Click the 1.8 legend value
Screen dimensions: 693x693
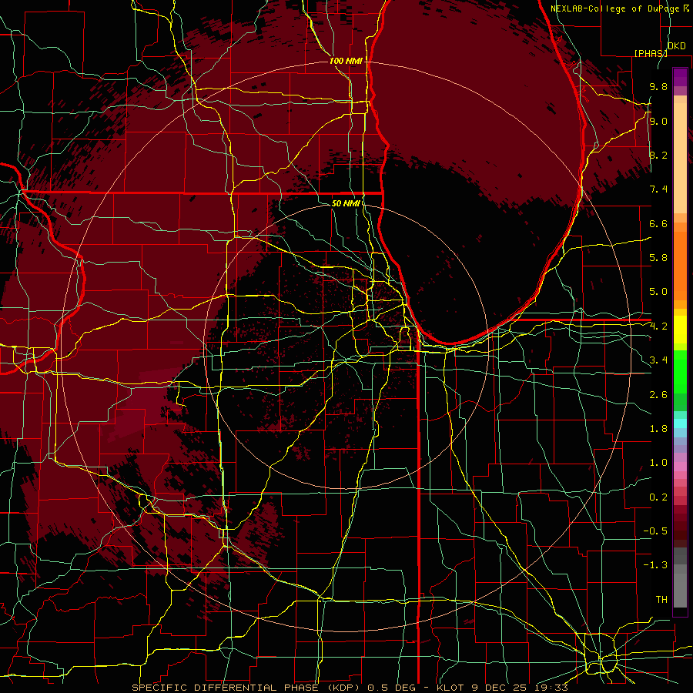pos(658,429)
